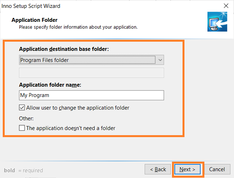This screenshot has height=178, width=234.
Task: Click the '= required' legend text
Action: pos(31,170)
